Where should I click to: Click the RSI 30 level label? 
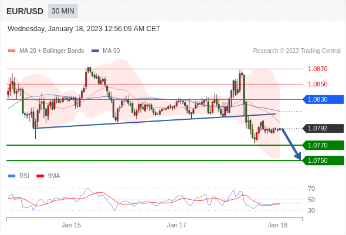pos(311,210)
